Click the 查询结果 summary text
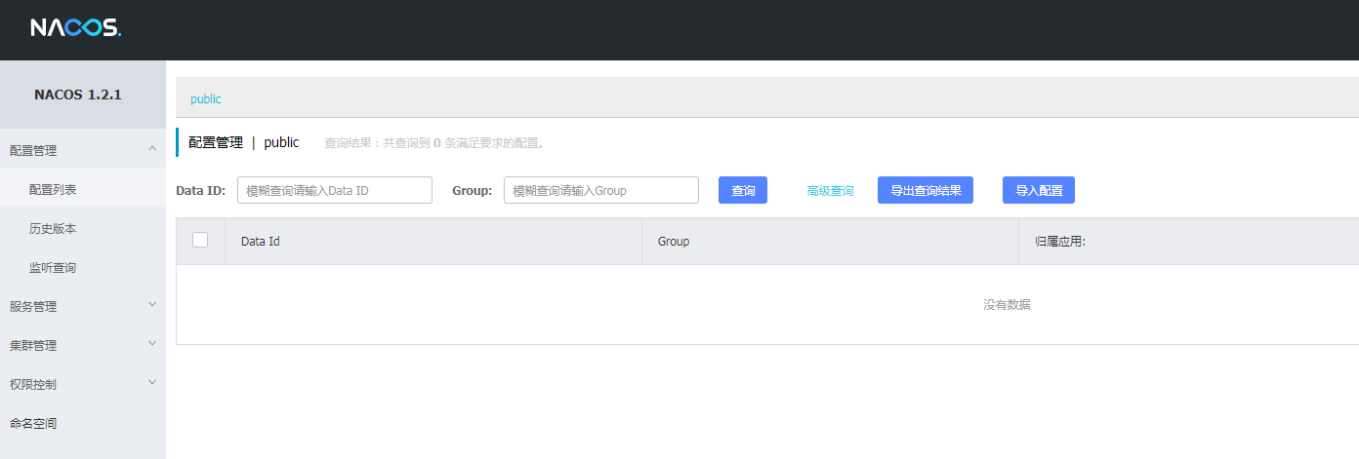The image size is (1359, 459). (434, 143)
